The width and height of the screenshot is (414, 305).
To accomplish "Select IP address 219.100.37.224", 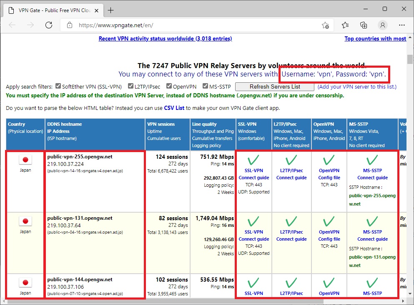I will pyautogui.click(x=65, y=164).
